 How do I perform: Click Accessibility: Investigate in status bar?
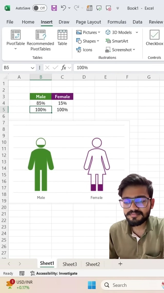point(54,273)
